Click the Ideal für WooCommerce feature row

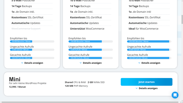pos(143,29)
